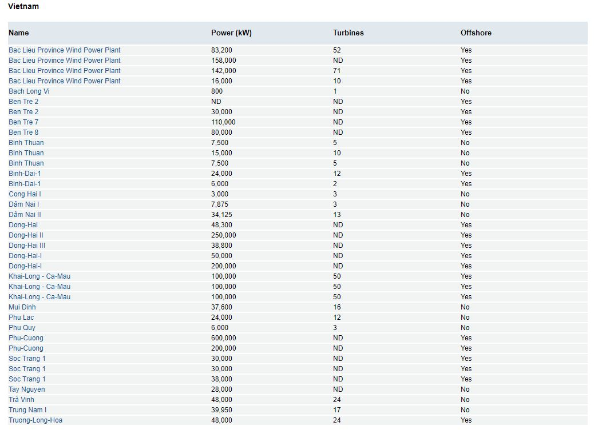Click turbine count 71
This screenshot has height=430, width=594.
point(337,70)
